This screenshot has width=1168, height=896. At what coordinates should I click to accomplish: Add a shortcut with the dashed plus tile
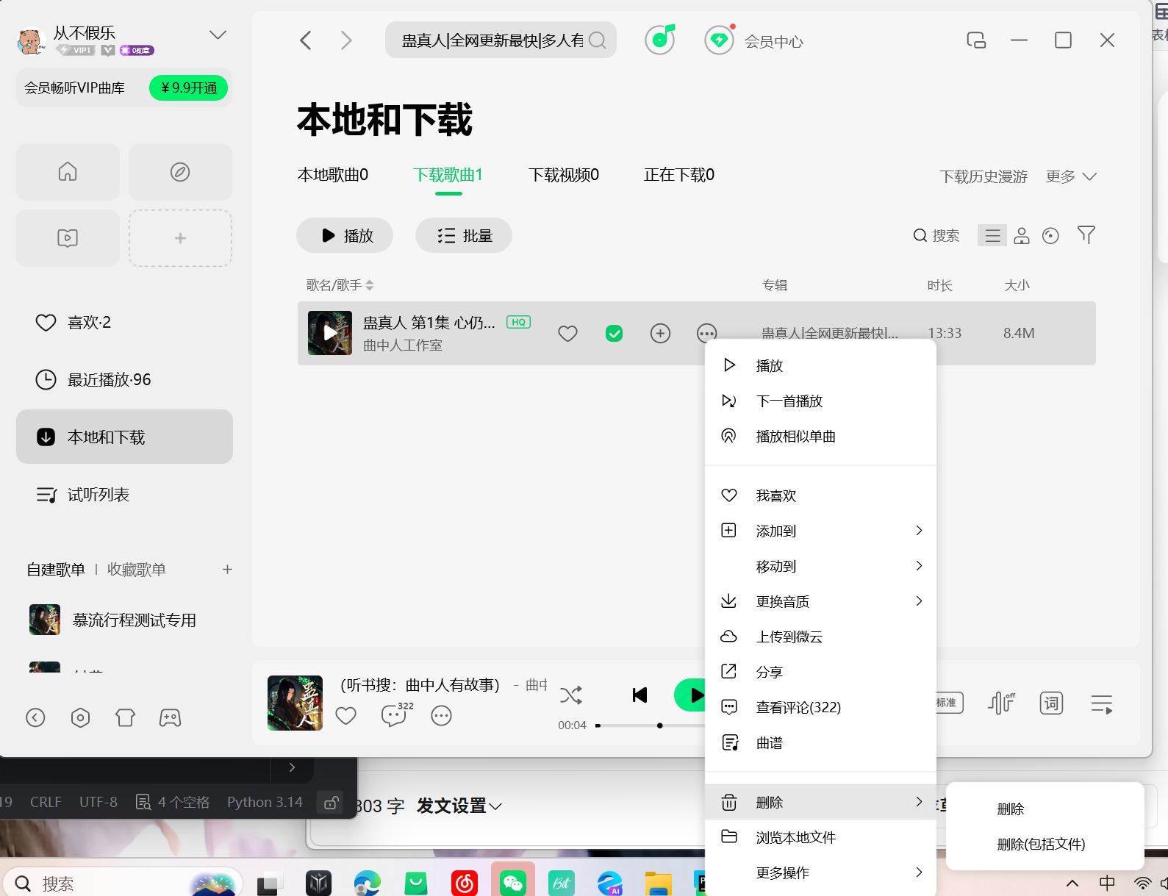coord(180,238)
